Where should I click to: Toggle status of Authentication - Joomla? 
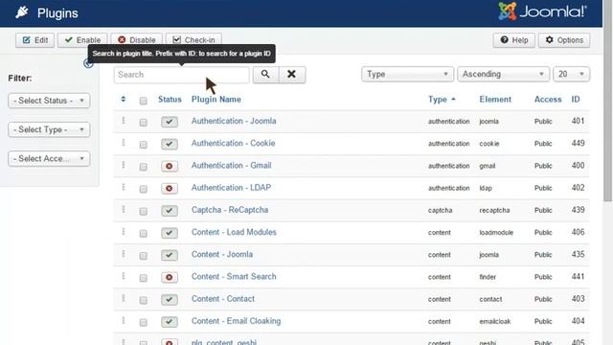click(170, 122)
